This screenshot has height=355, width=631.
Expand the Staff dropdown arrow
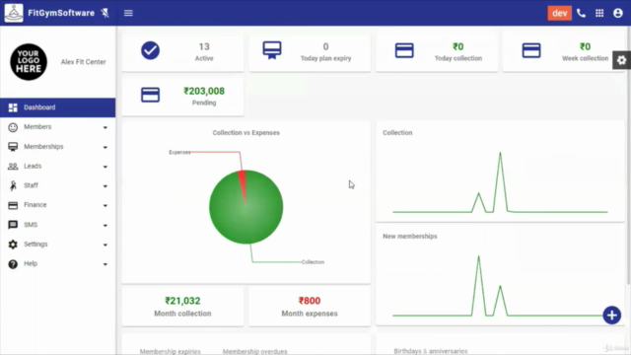105,186
